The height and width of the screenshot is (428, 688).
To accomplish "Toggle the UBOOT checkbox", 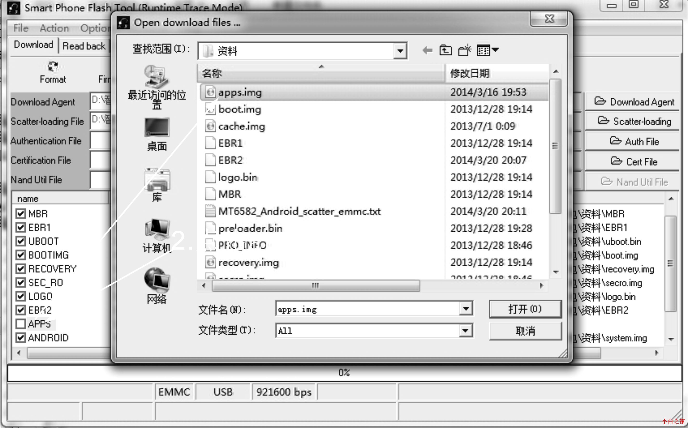I will click(x=21, y=241).
